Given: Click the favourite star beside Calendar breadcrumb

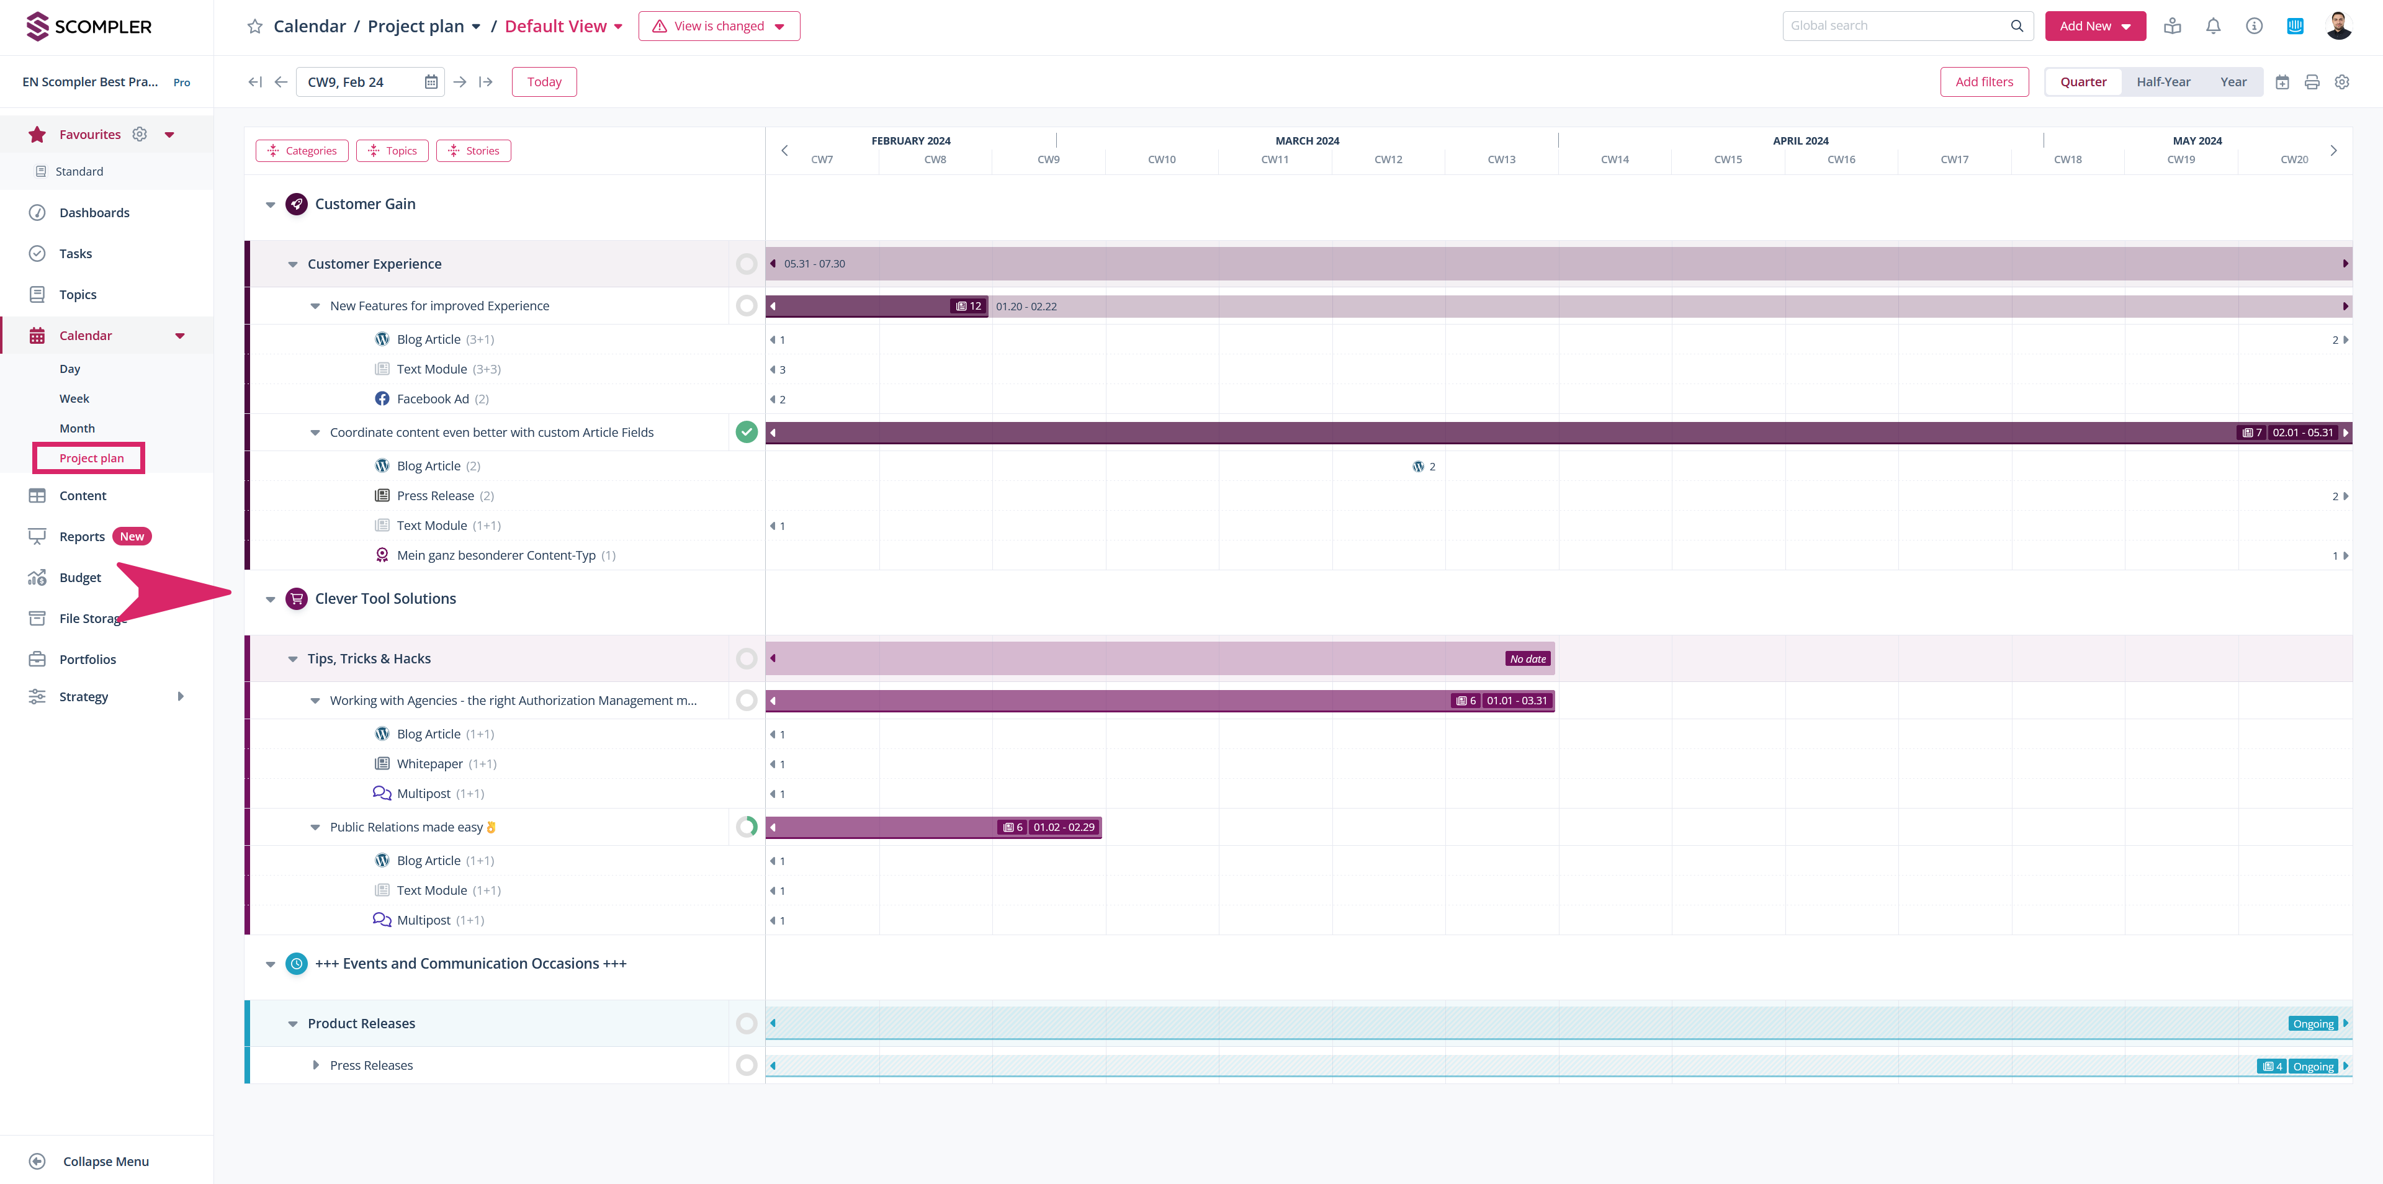Looking at the screenshot, I should click(254, 26).
